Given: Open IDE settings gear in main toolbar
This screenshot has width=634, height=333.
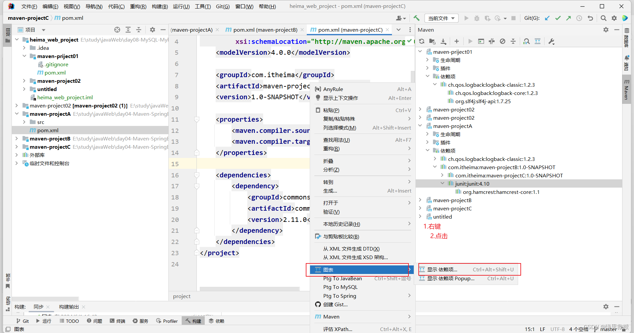Looking at the screenshot, I should click(x=614, y=18).
